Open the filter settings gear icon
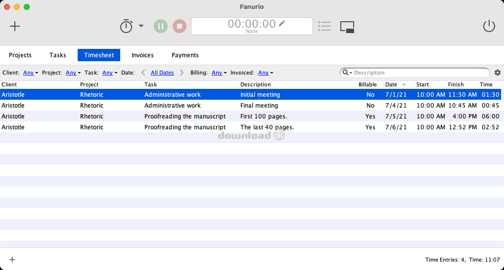504x270 pixels. pyautogui.click(x=497, y=73)
